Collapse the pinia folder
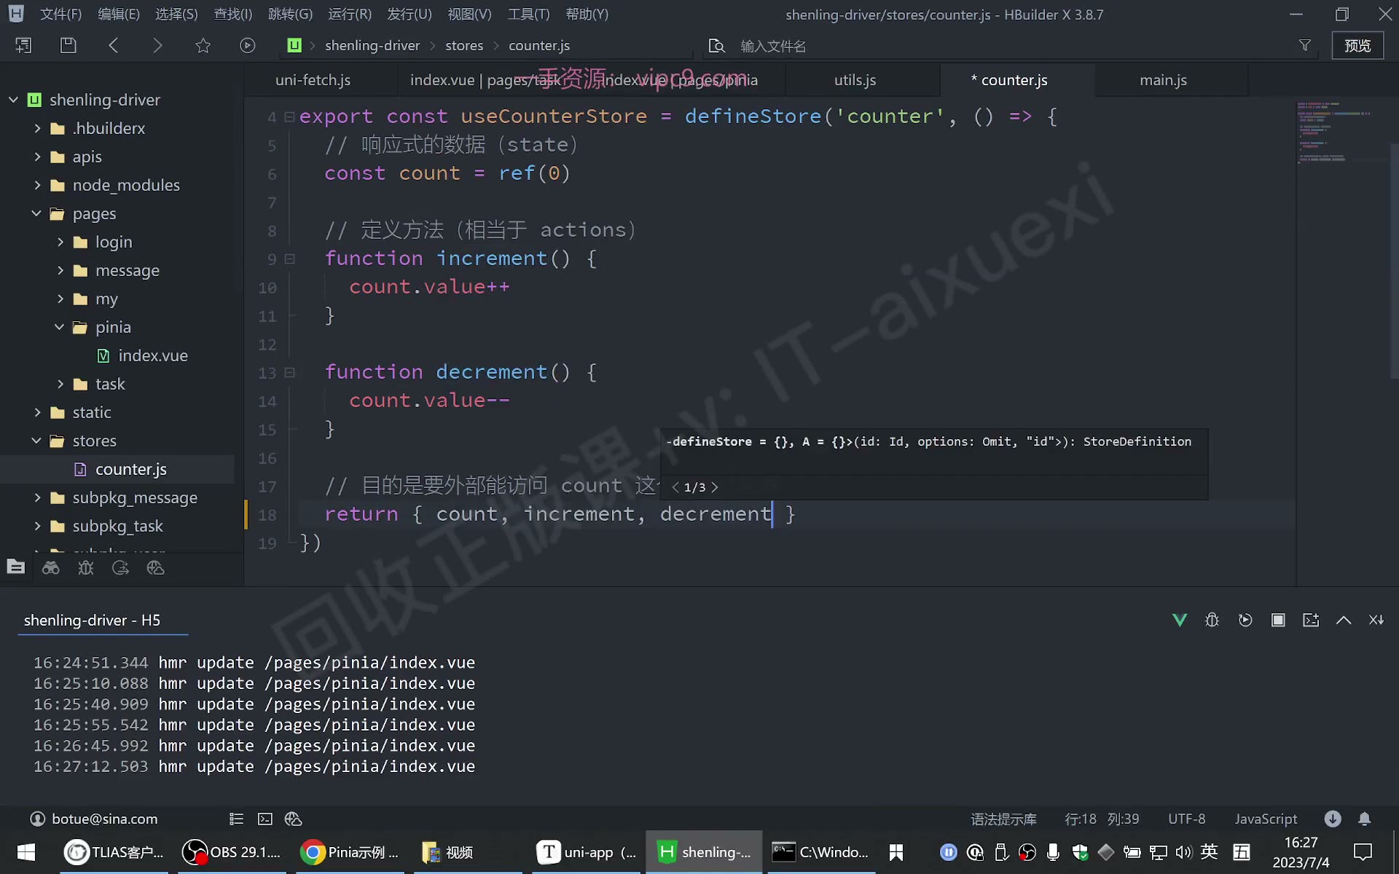This screenshot has width=1399, height=874. (60, 327)
